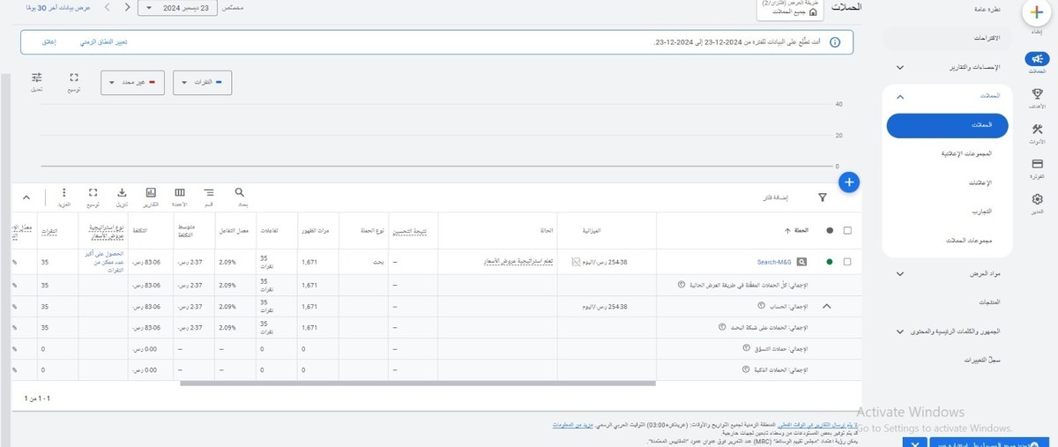
Task: Click table horizontal scrollbar
Action: [418, 383]
